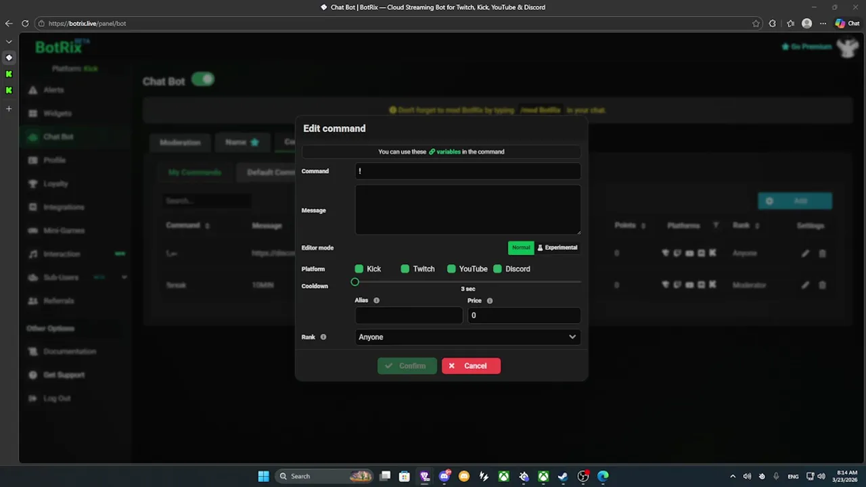The height and width of the screenshot is (487, 866).
Task: Click the Alias info icon
Action: pos(376,300)
